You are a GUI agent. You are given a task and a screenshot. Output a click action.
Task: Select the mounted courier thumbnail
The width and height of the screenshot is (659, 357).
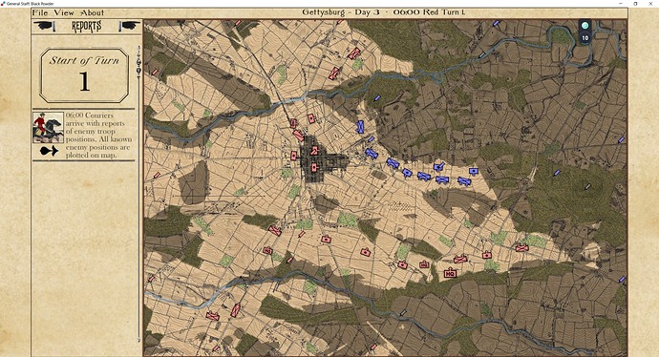48,127
